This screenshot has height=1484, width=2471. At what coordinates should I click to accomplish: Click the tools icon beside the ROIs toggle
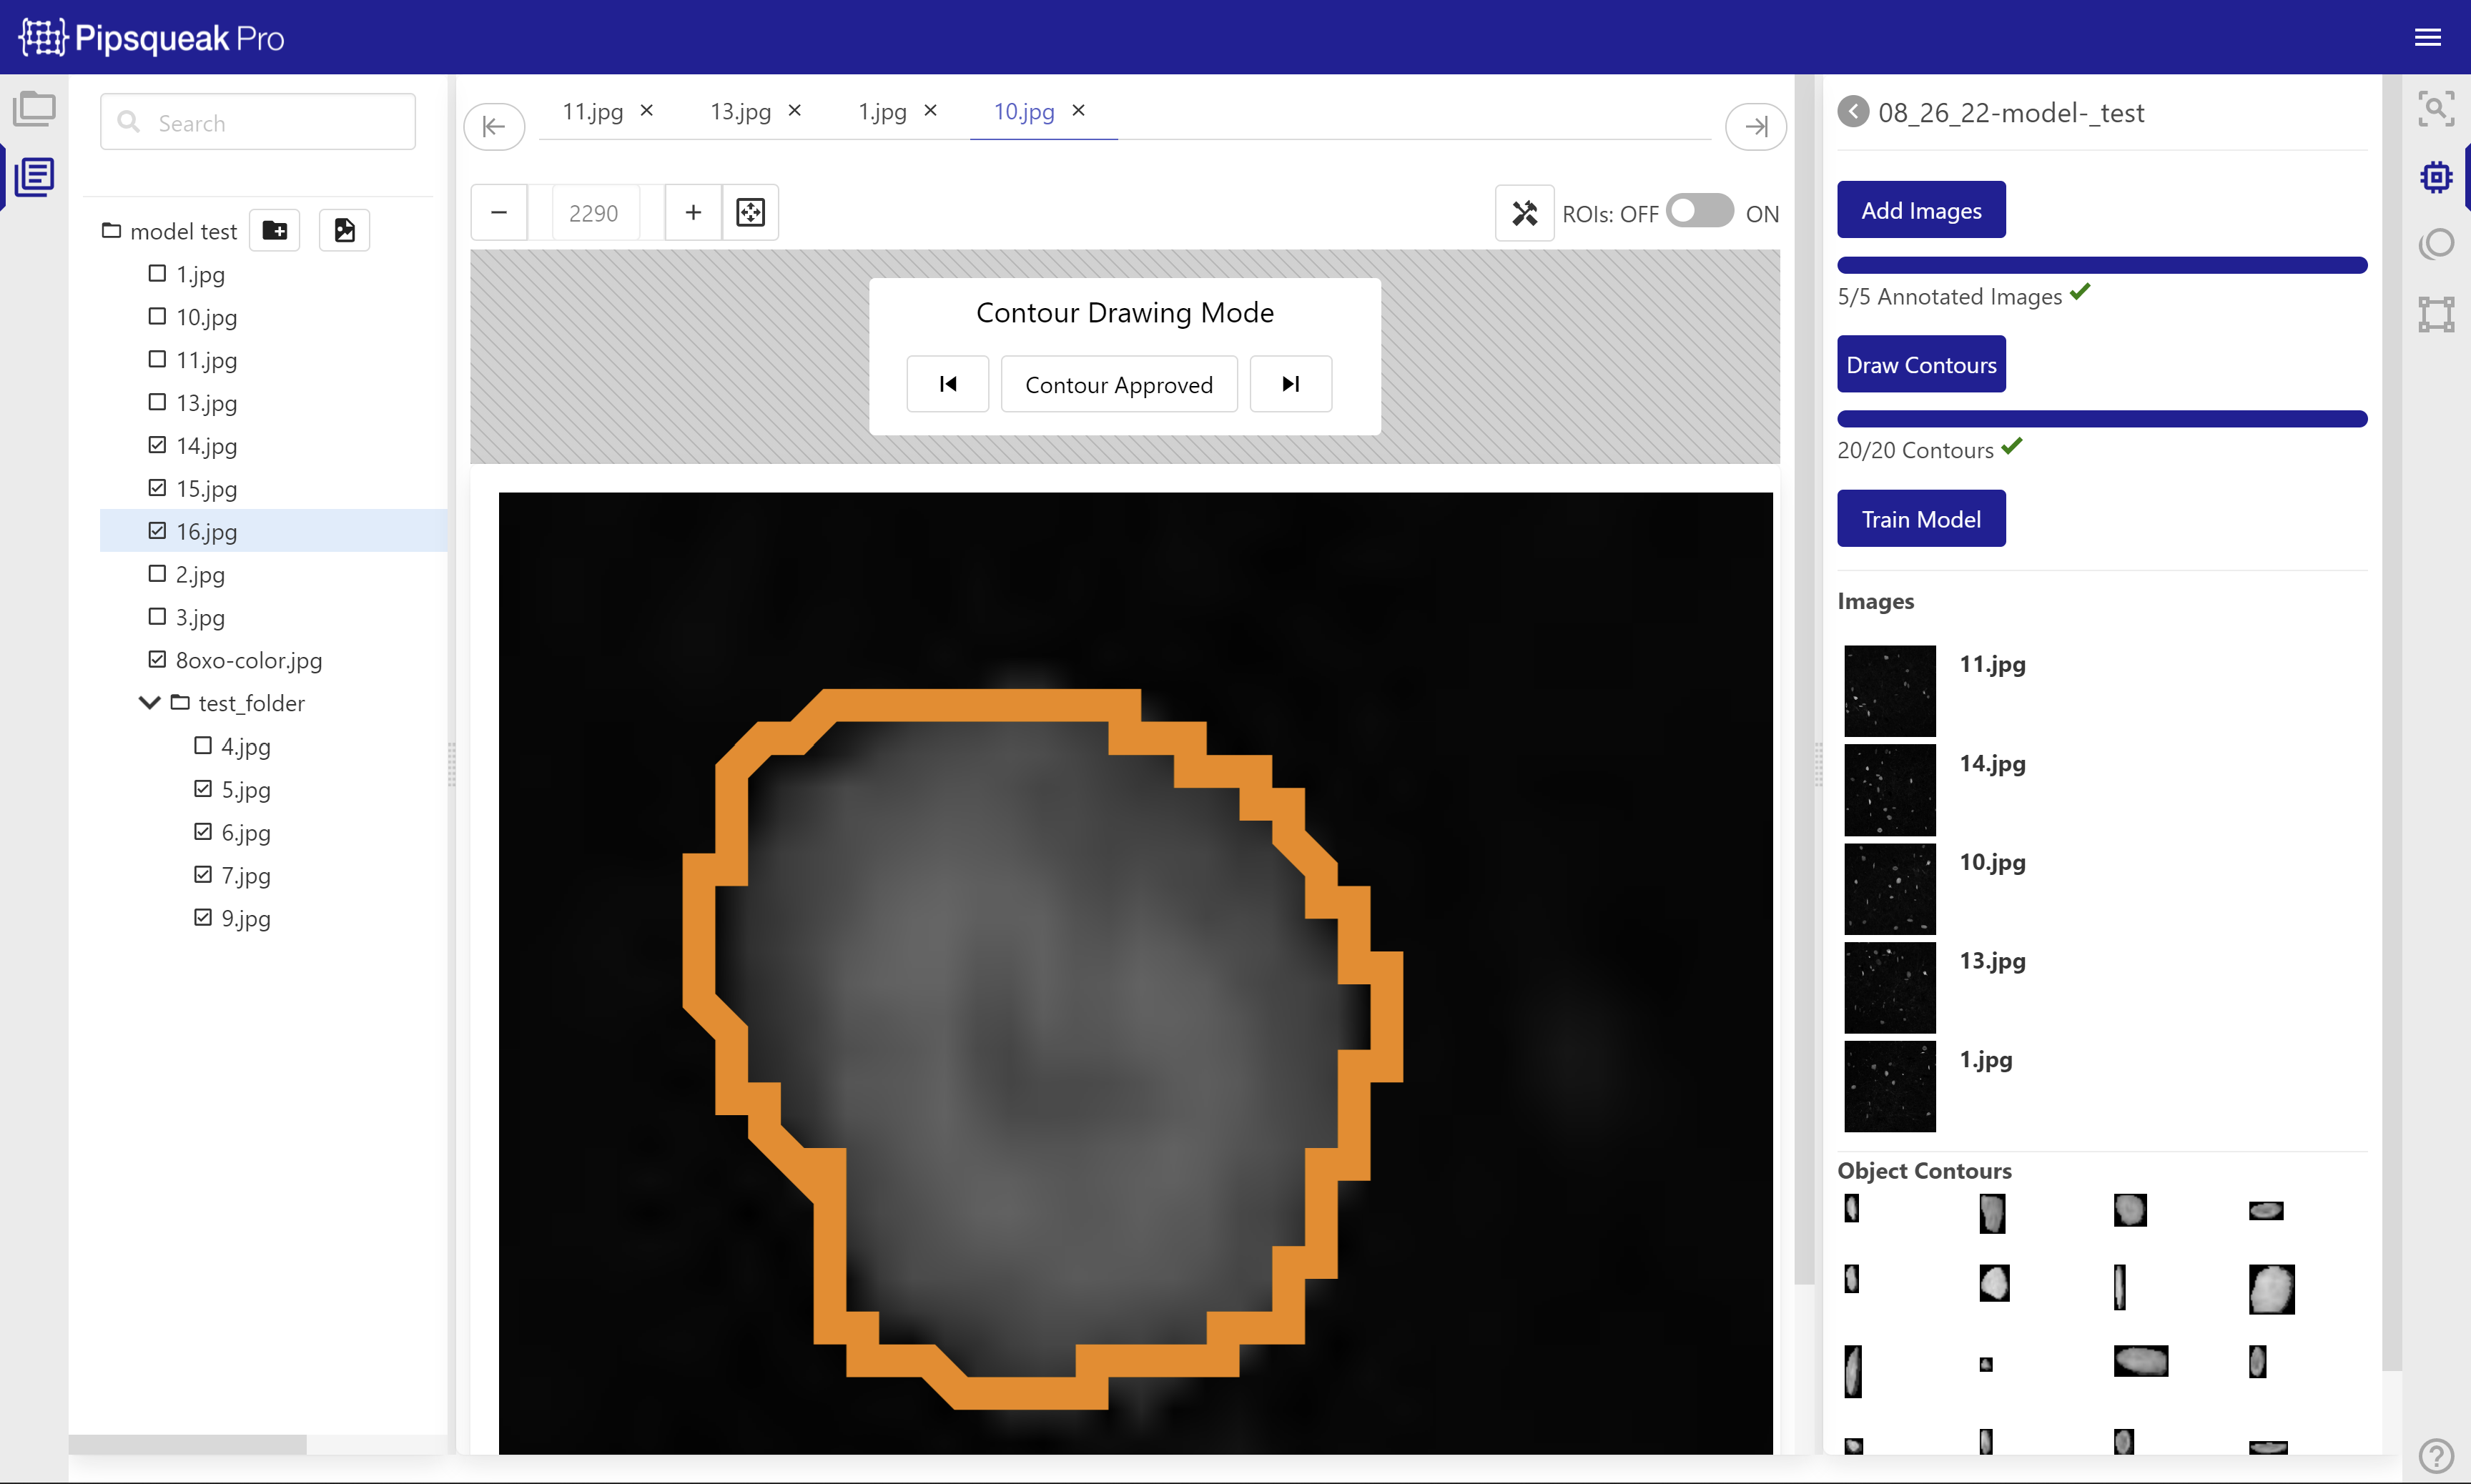[x=1524, y=213]
